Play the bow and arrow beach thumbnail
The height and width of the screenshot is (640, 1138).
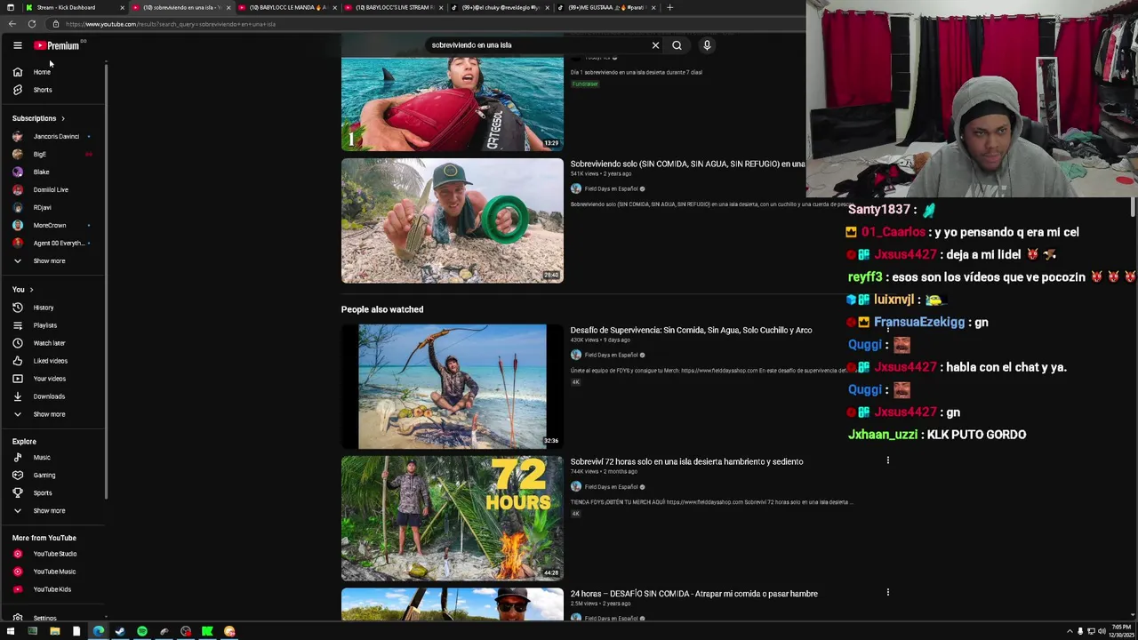tap(452, 387)
